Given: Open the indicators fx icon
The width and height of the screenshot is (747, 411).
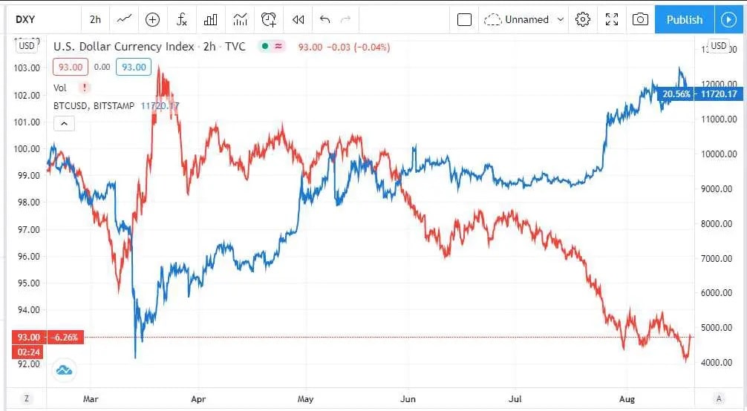Looking at the screenshot, I should pyautogui.click(x=181, y=19).
